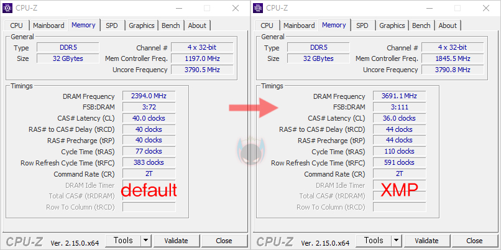Screen dimensions: 501x250
Task: Expand the Tools dropdown arrow in the right window
Action: [x=396, y=241]
